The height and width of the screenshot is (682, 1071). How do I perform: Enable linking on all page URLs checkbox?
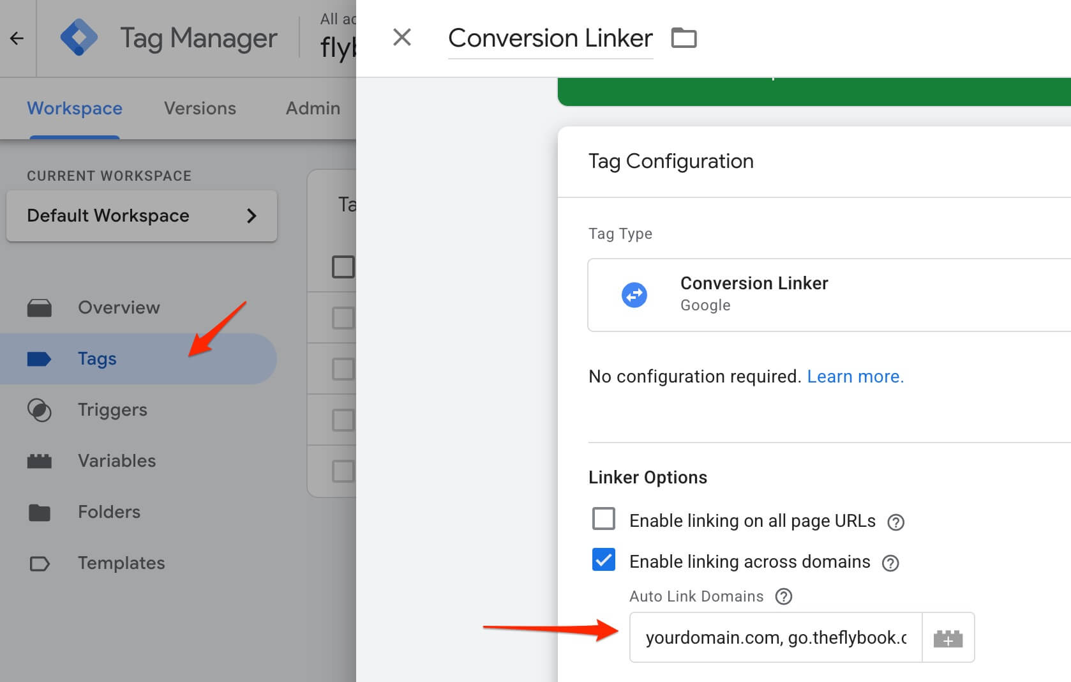click(604, 519)
